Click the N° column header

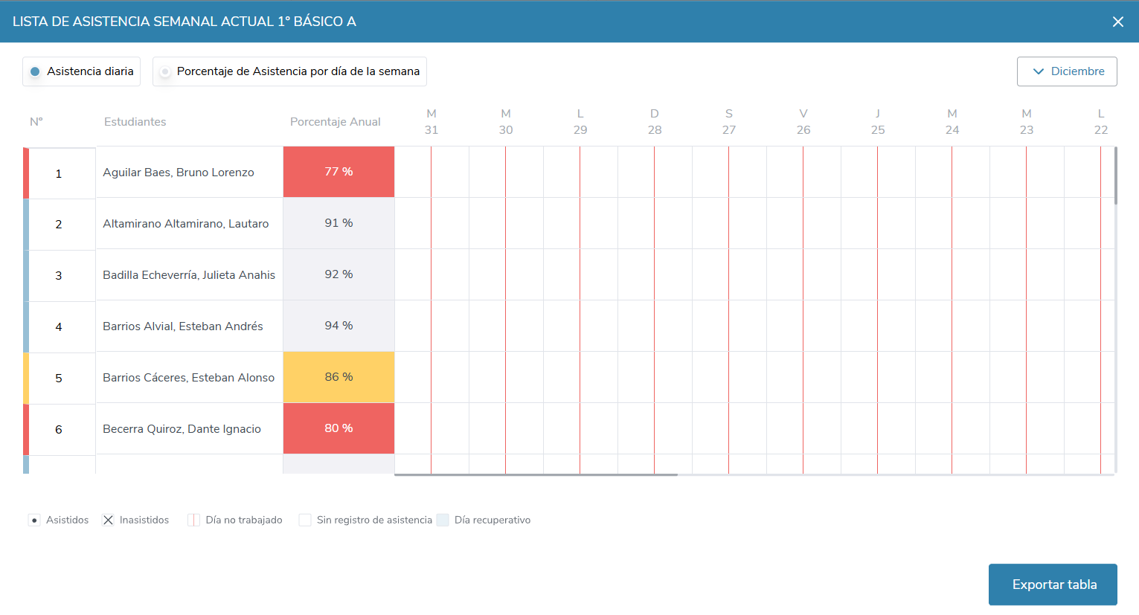(x=36, y=122)
